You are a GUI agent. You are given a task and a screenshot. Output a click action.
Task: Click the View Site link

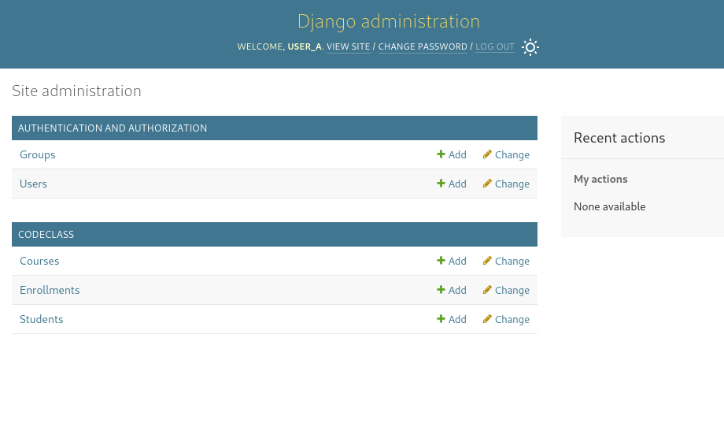click(x=348, y=47)
